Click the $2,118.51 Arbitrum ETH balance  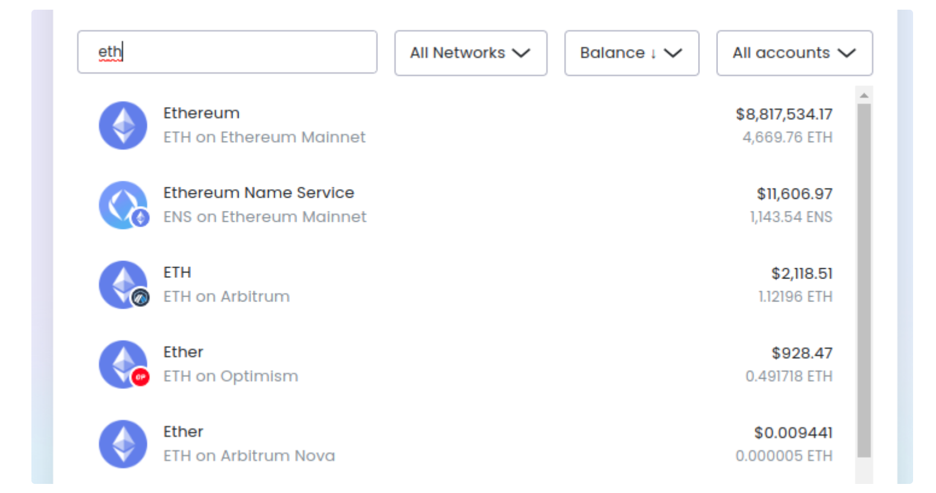point(801,274)
